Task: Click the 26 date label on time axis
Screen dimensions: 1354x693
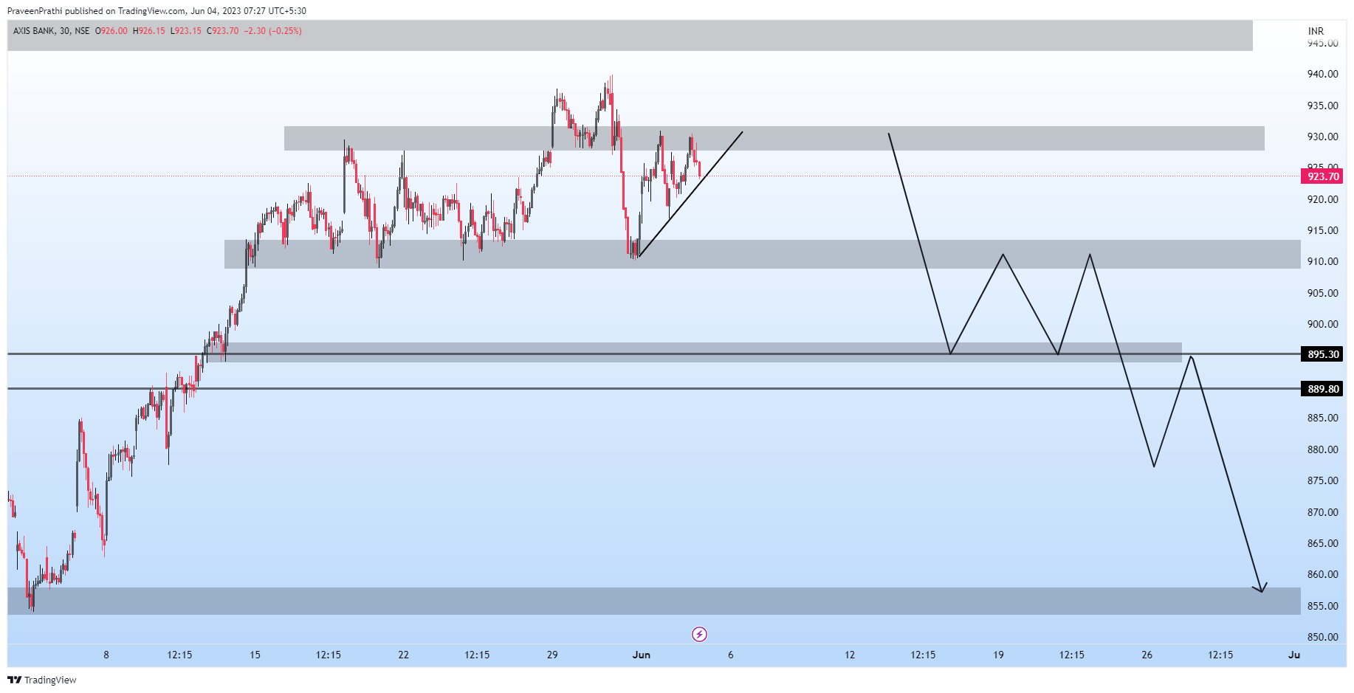Action: (1147, 655)
